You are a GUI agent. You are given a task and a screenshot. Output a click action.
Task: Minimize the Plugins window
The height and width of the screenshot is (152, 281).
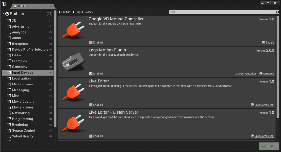pyautogui.click(x=262, y=3)
